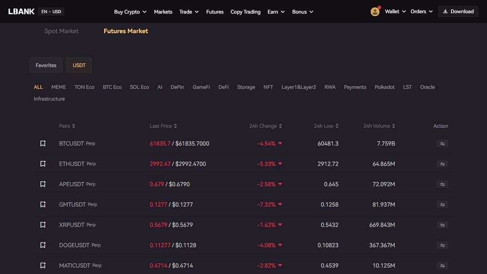Open Copy Trading page
The image size is (487, 274).
pos(245,12)
